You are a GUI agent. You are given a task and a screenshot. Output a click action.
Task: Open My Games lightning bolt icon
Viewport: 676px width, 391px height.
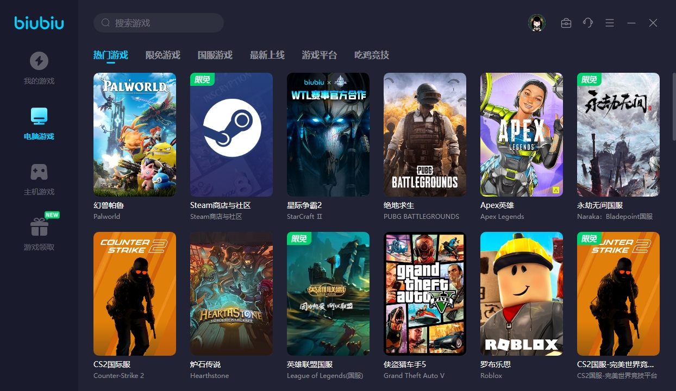click(39, 61)
